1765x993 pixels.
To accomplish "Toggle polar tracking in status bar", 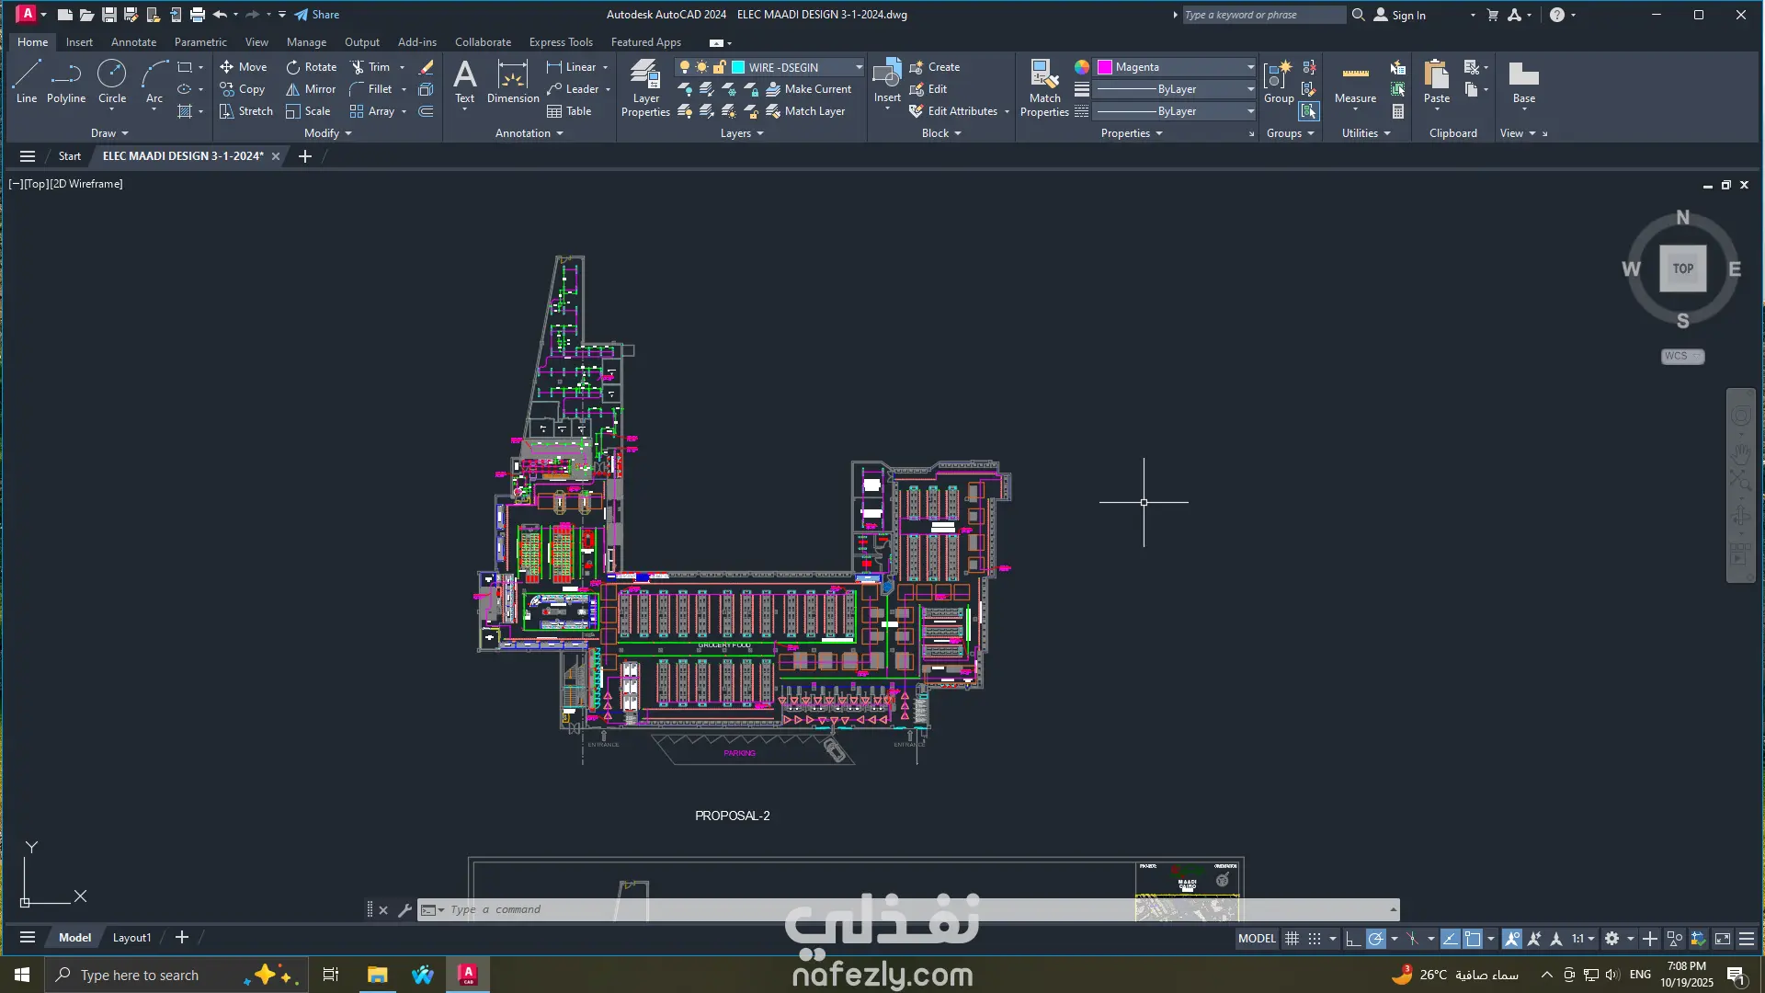I will tap(1376, 939).
